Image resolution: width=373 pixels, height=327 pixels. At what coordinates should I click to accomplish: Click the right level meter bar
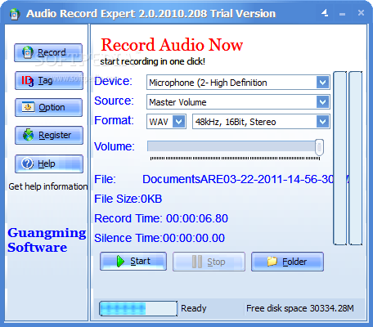(356, 158)
